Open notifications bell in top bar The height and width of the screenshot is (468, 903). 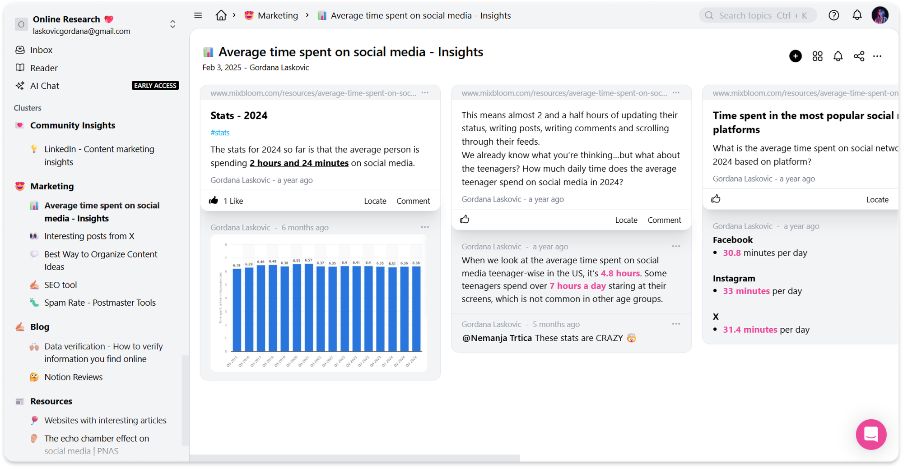856,15
